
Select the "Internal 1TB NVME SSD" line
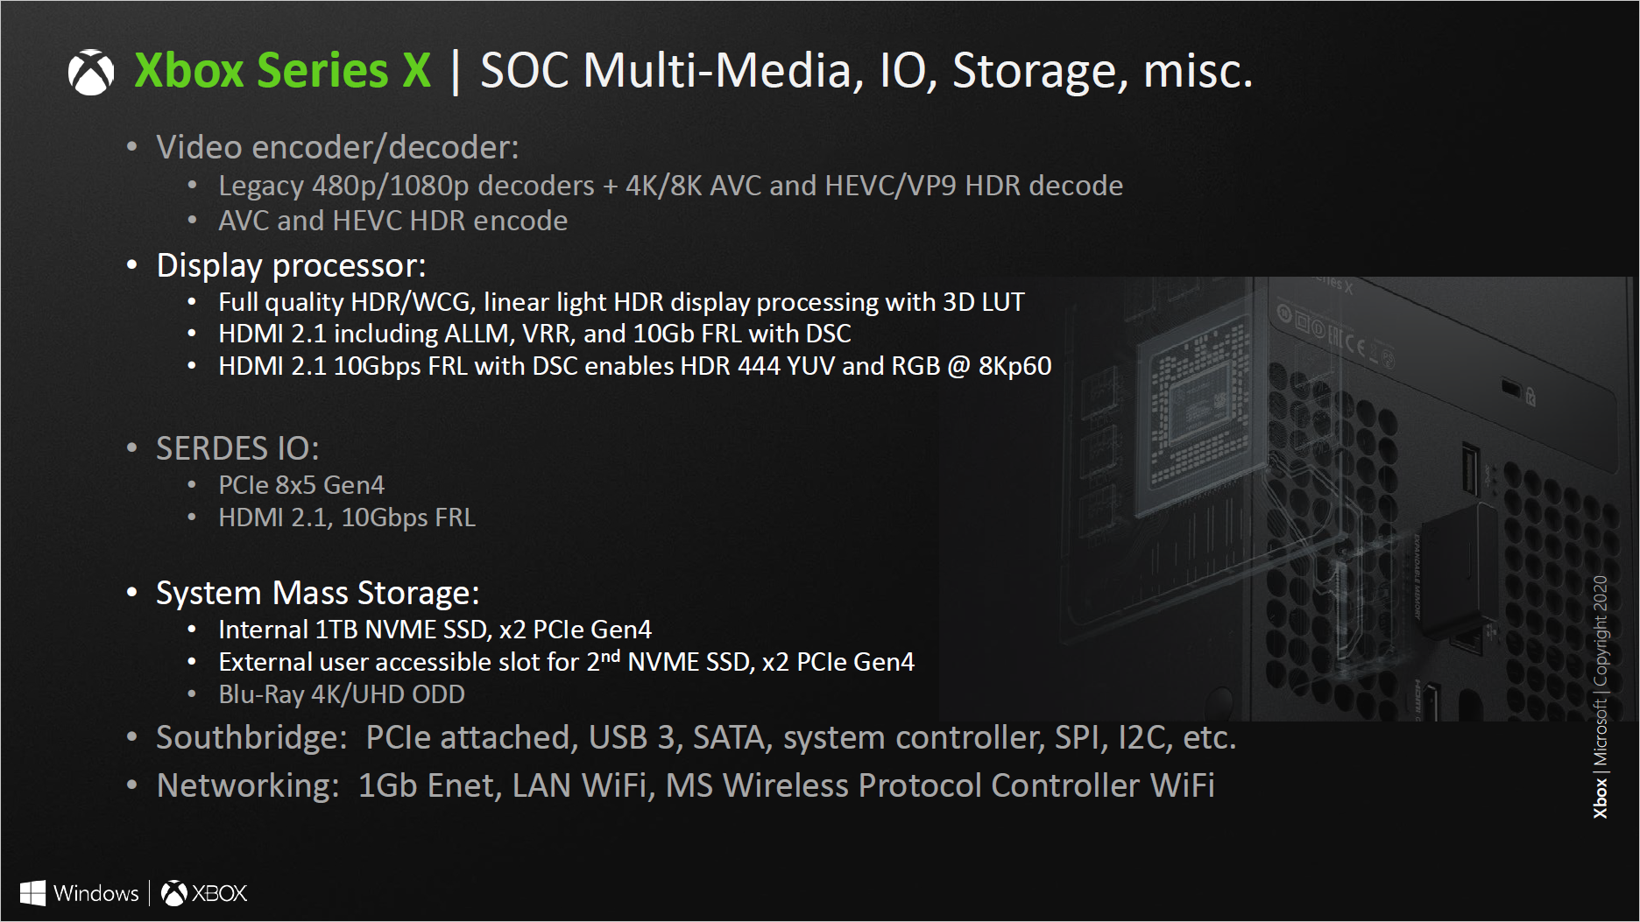point(435,630)
